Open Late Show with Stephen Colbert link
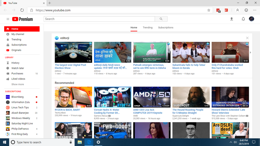Viewport: 260px width, 146px height. point(228,116)
